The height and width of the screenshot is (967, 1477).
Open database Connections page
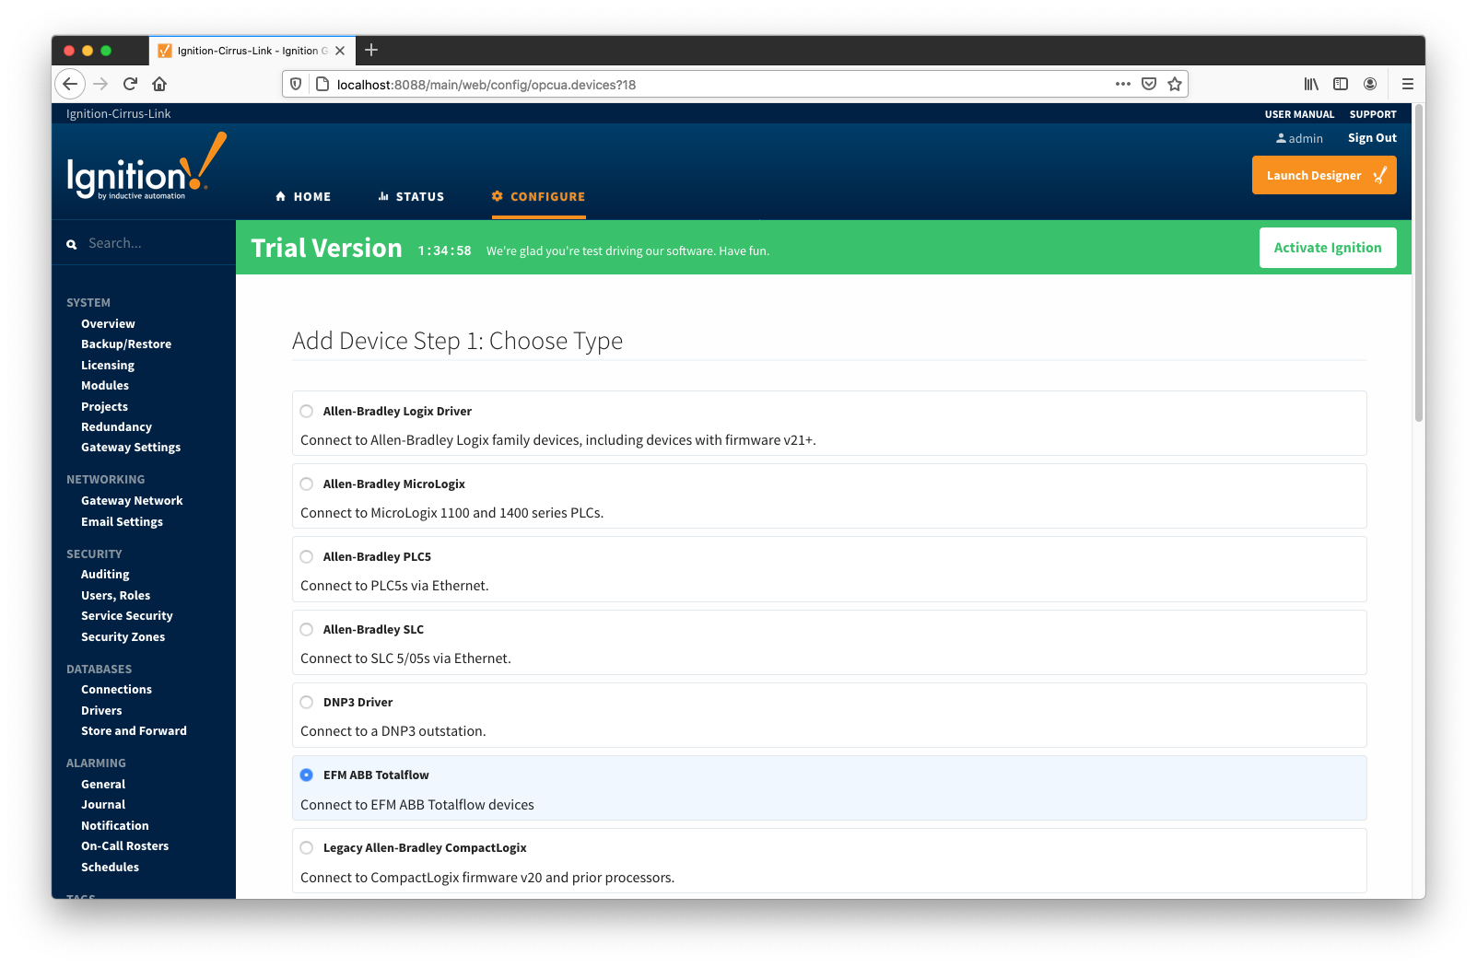[x=116, y=690]
